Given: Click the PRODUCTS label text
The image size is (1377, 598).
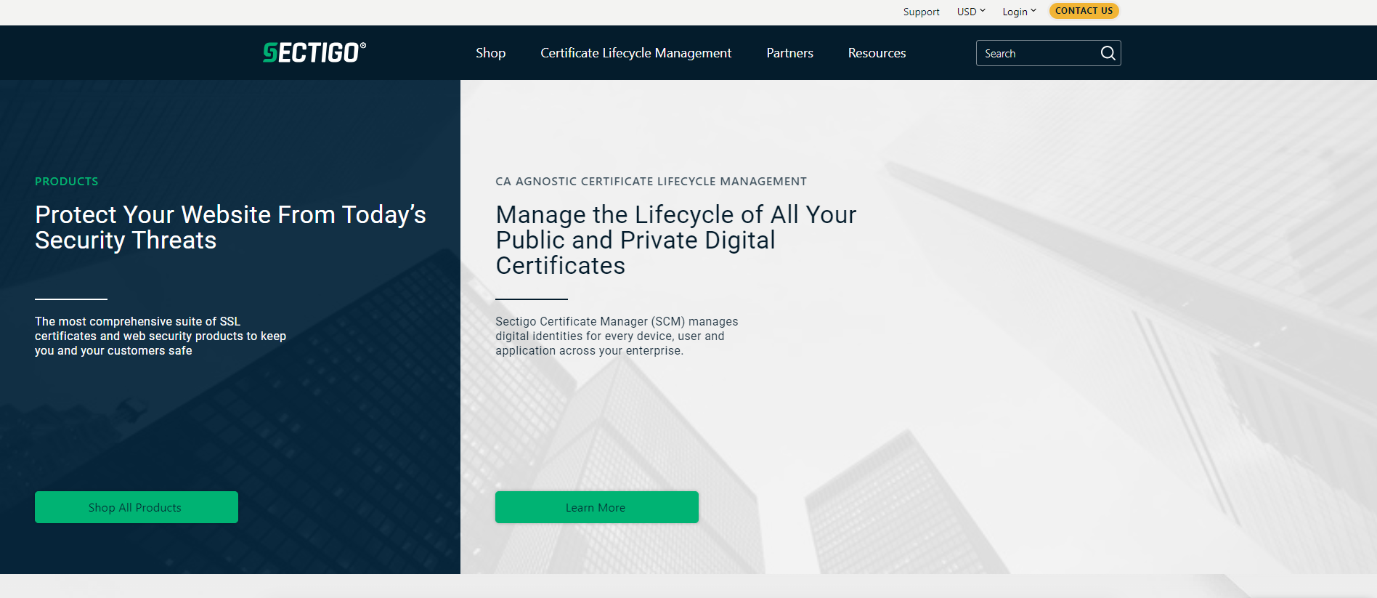Looking at the screenshot, I should (67, 182).
